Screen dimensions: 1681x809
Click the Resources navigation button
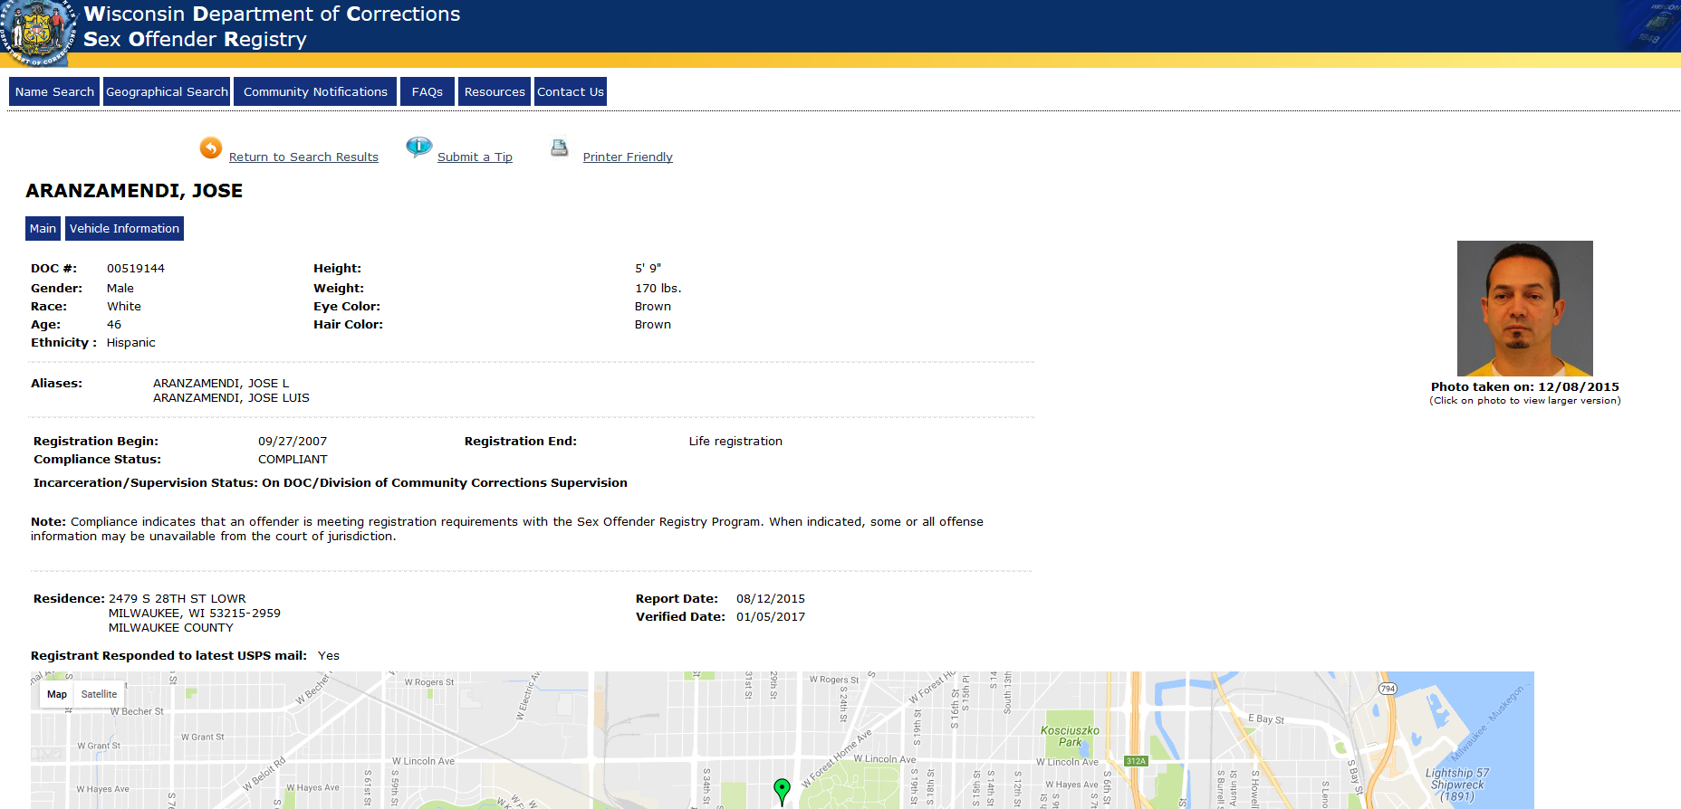[495, 92]
